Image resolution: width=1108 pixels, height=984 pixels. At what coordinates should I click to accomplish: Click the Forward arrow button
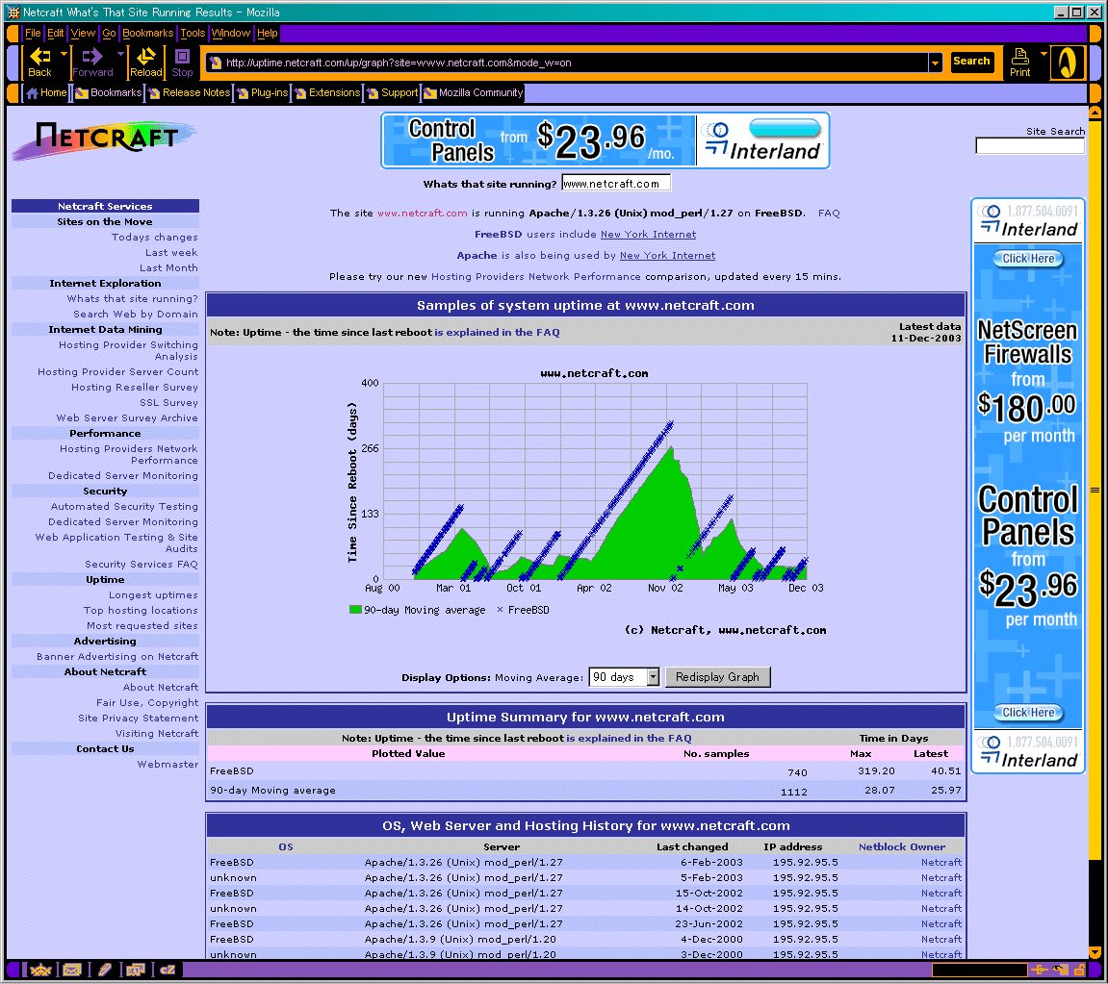(x=91, y=63)
